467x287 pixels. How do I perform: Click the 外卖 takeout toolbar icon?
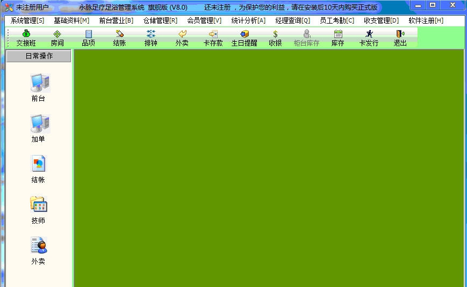pos(182,38)
